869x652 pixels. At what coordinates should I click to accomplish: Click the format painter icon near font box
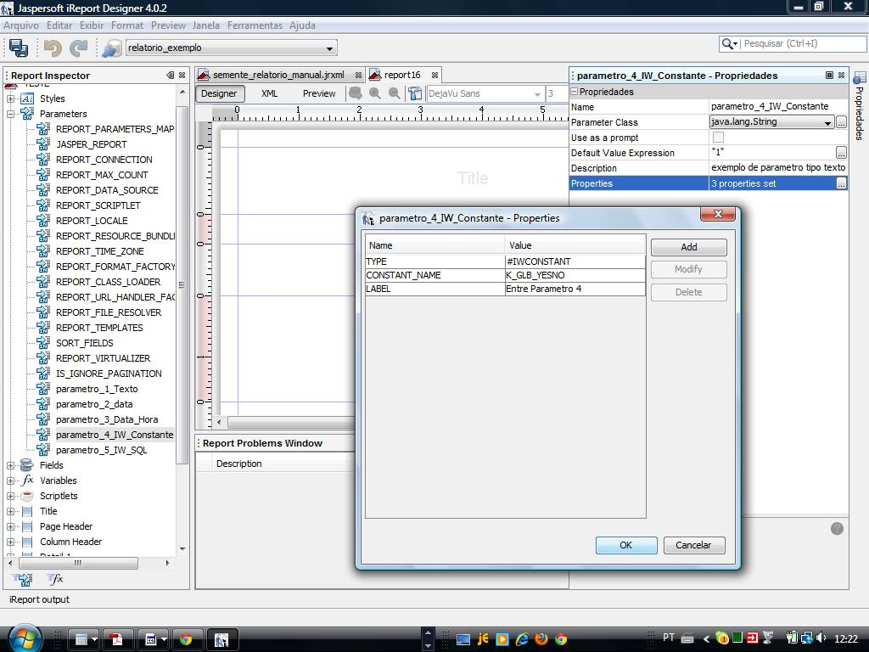(414, 93)
